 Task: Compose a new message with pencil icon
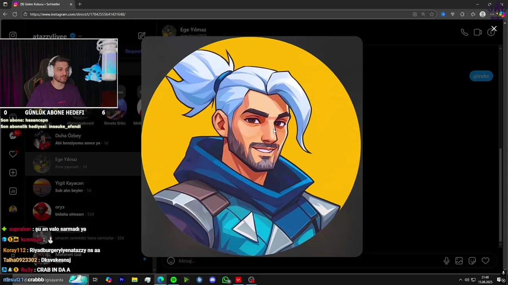pyautogui.click(x=142, y=36)
